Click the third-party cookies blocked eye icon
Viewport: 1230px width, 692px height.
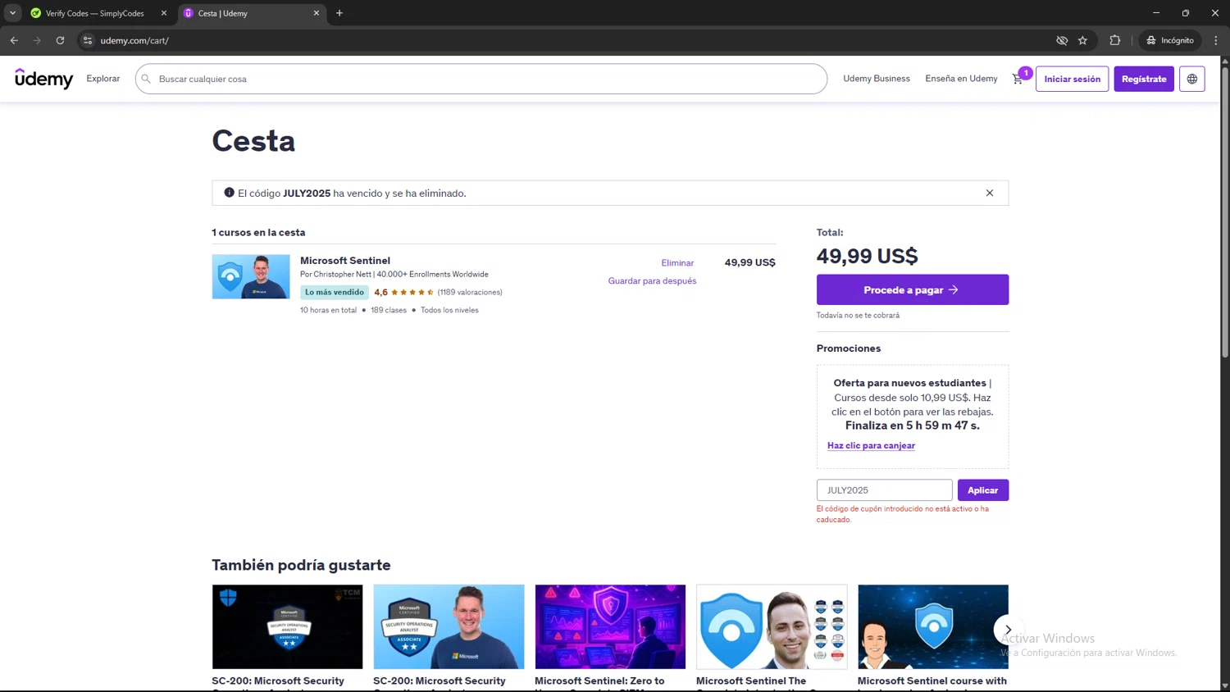pos(1062,40)
